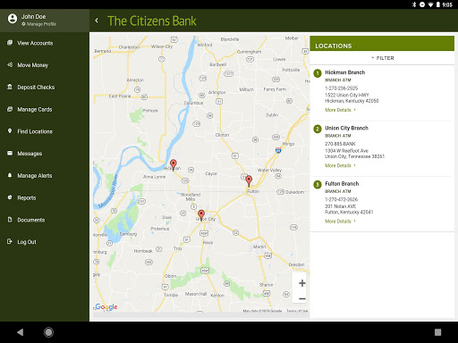Open the Reports label in sidebar
This screenshot has height=343, width=458.
[27, 198]
